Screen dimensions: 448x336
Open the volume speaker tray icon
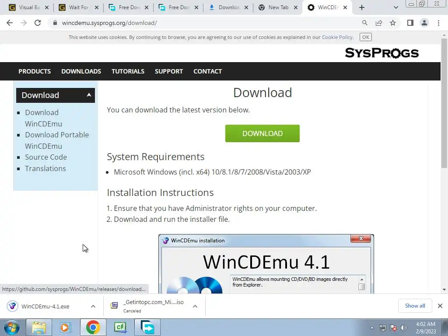(404, 328)
